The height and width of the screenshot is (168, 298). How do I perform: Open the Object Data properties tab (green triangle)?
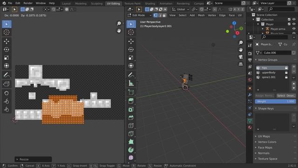250,121
